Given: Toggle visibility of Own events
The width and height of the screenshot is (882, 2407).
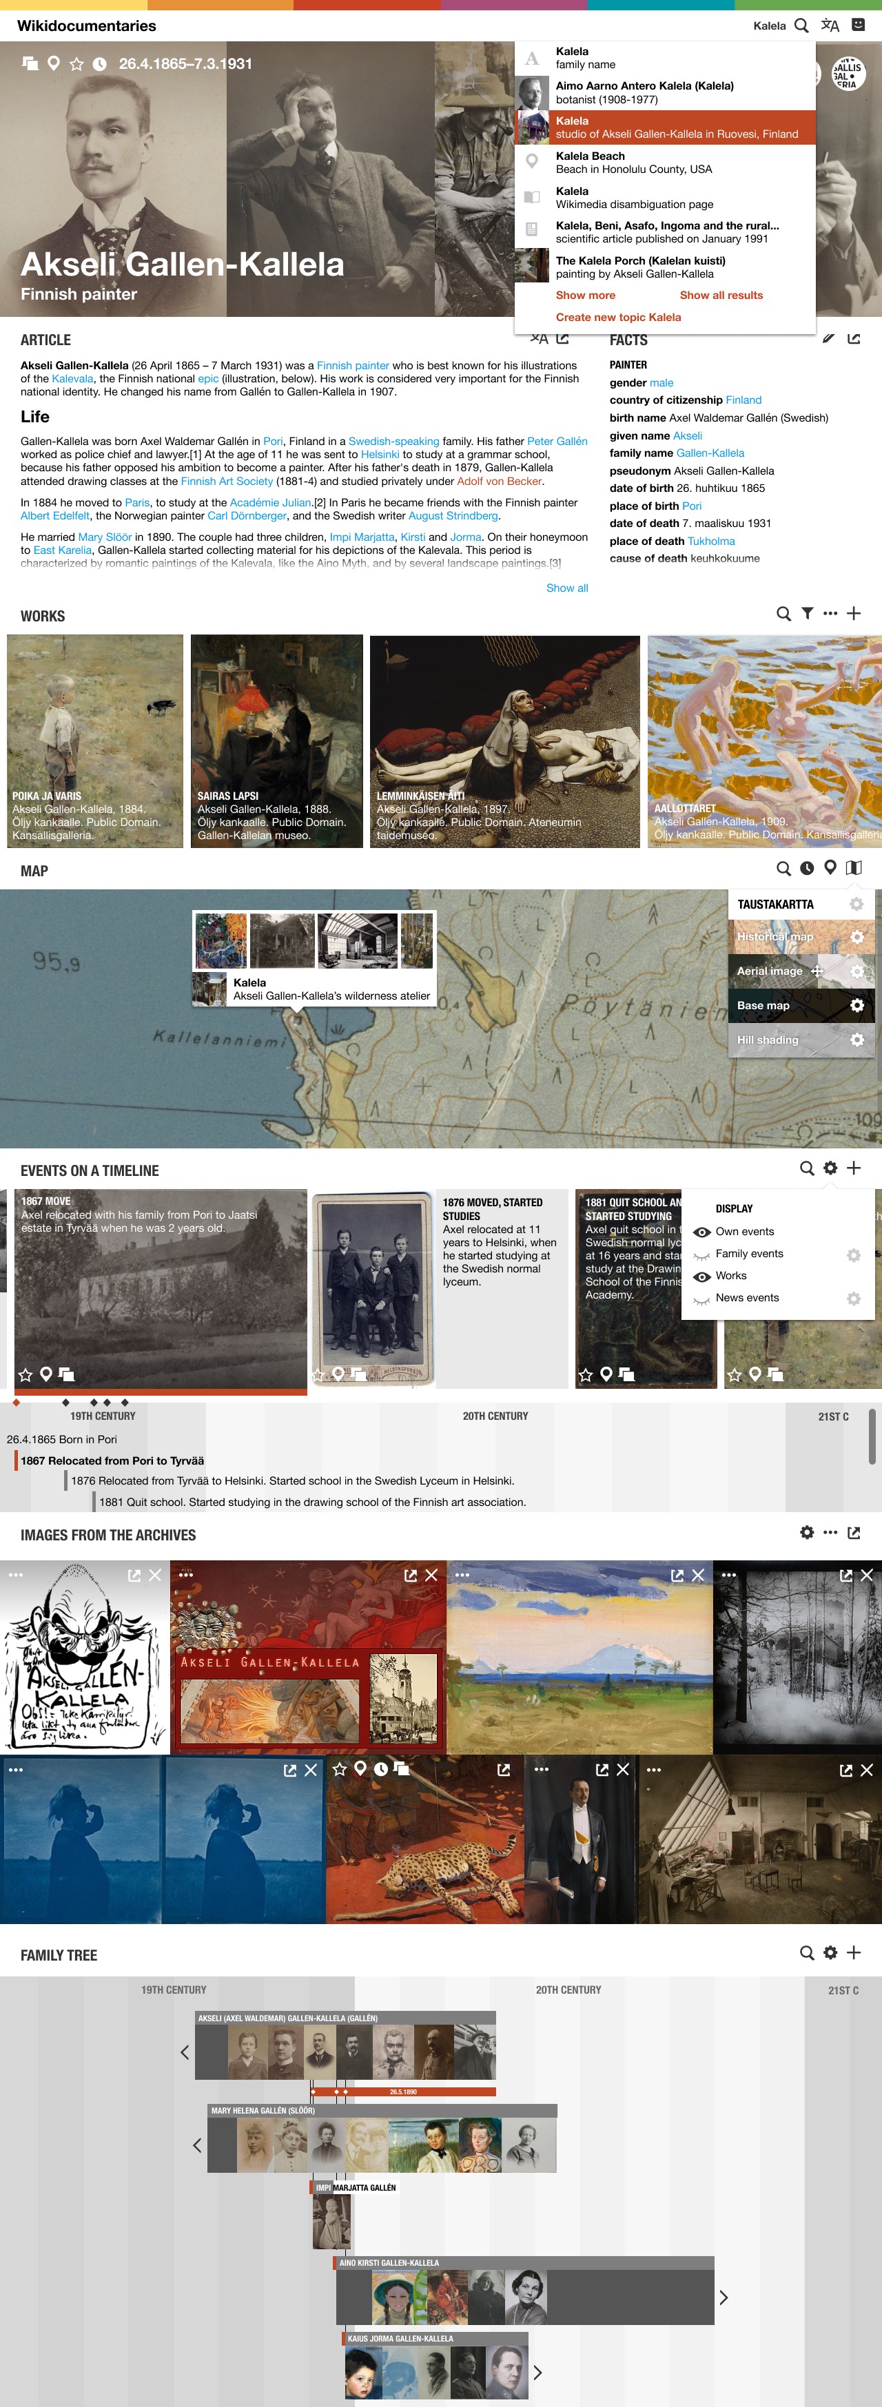Looking at the screenshot, I should pyautogui.click(x=701, y=1232).
